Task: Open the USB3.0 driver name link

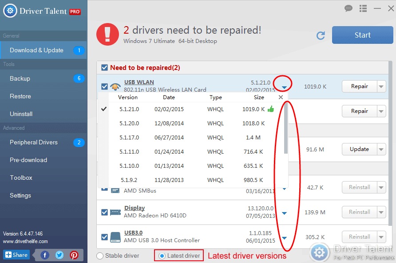Action: tap(133, 232)
